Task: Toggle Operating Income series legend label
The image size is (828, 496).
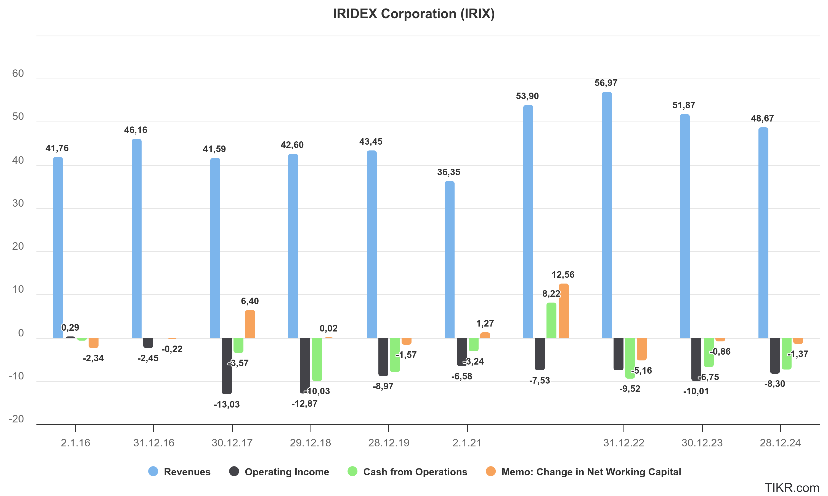Action: click(x=286, y=472)
